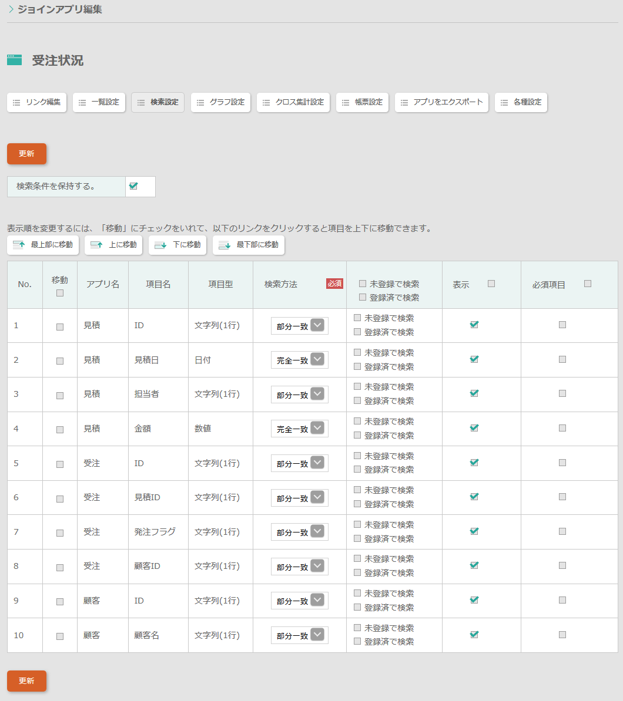Check 必須項目 for 担当者 row

[562, 393]
